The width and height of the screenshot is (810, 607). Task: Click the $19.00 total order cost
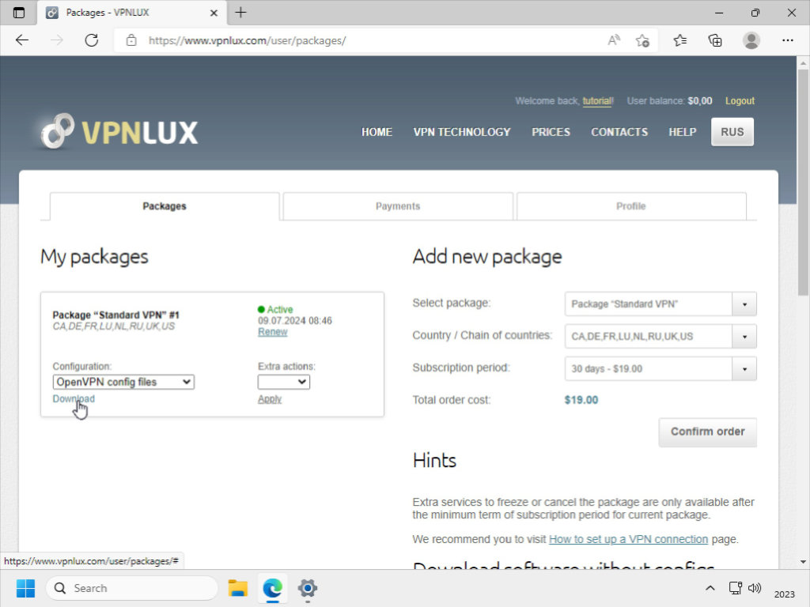[x=581, y=400]
